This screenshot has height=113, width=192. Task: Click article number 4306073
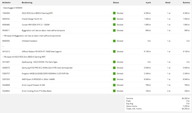6,68
